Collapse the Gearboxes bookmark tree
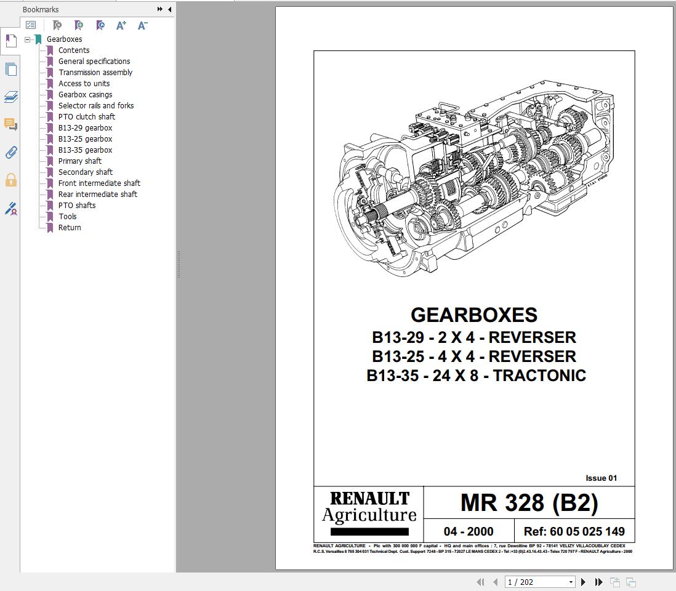This screenshot has height=591, width=676. 28,39
